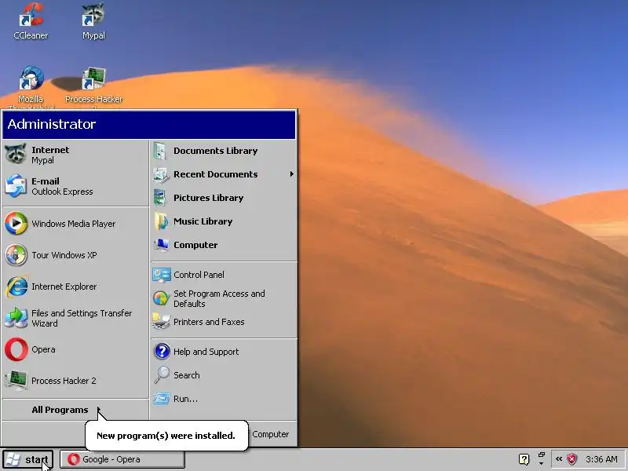Expand the Recent Documents submenu arrow

point(291,174)
